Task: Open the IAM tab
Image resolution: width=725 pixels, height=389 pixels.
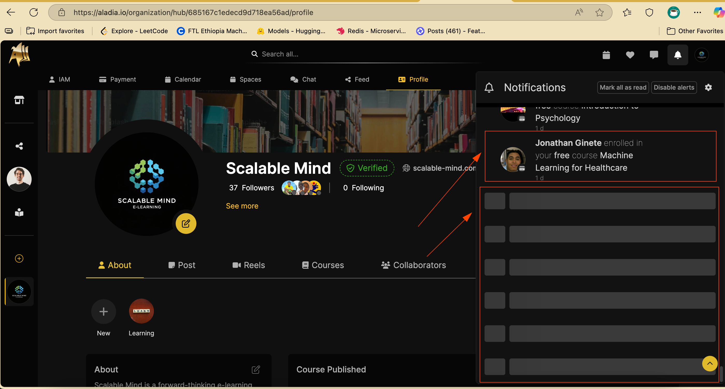Action: [59, 80]
